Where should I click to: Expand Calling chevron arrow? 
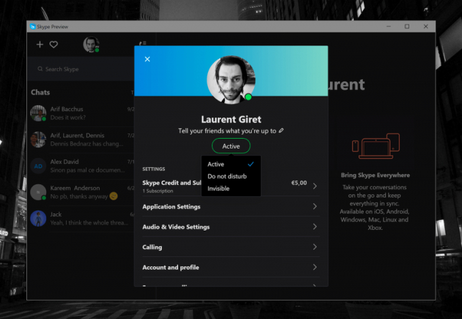pyautogui.click(x=315, y=247)
